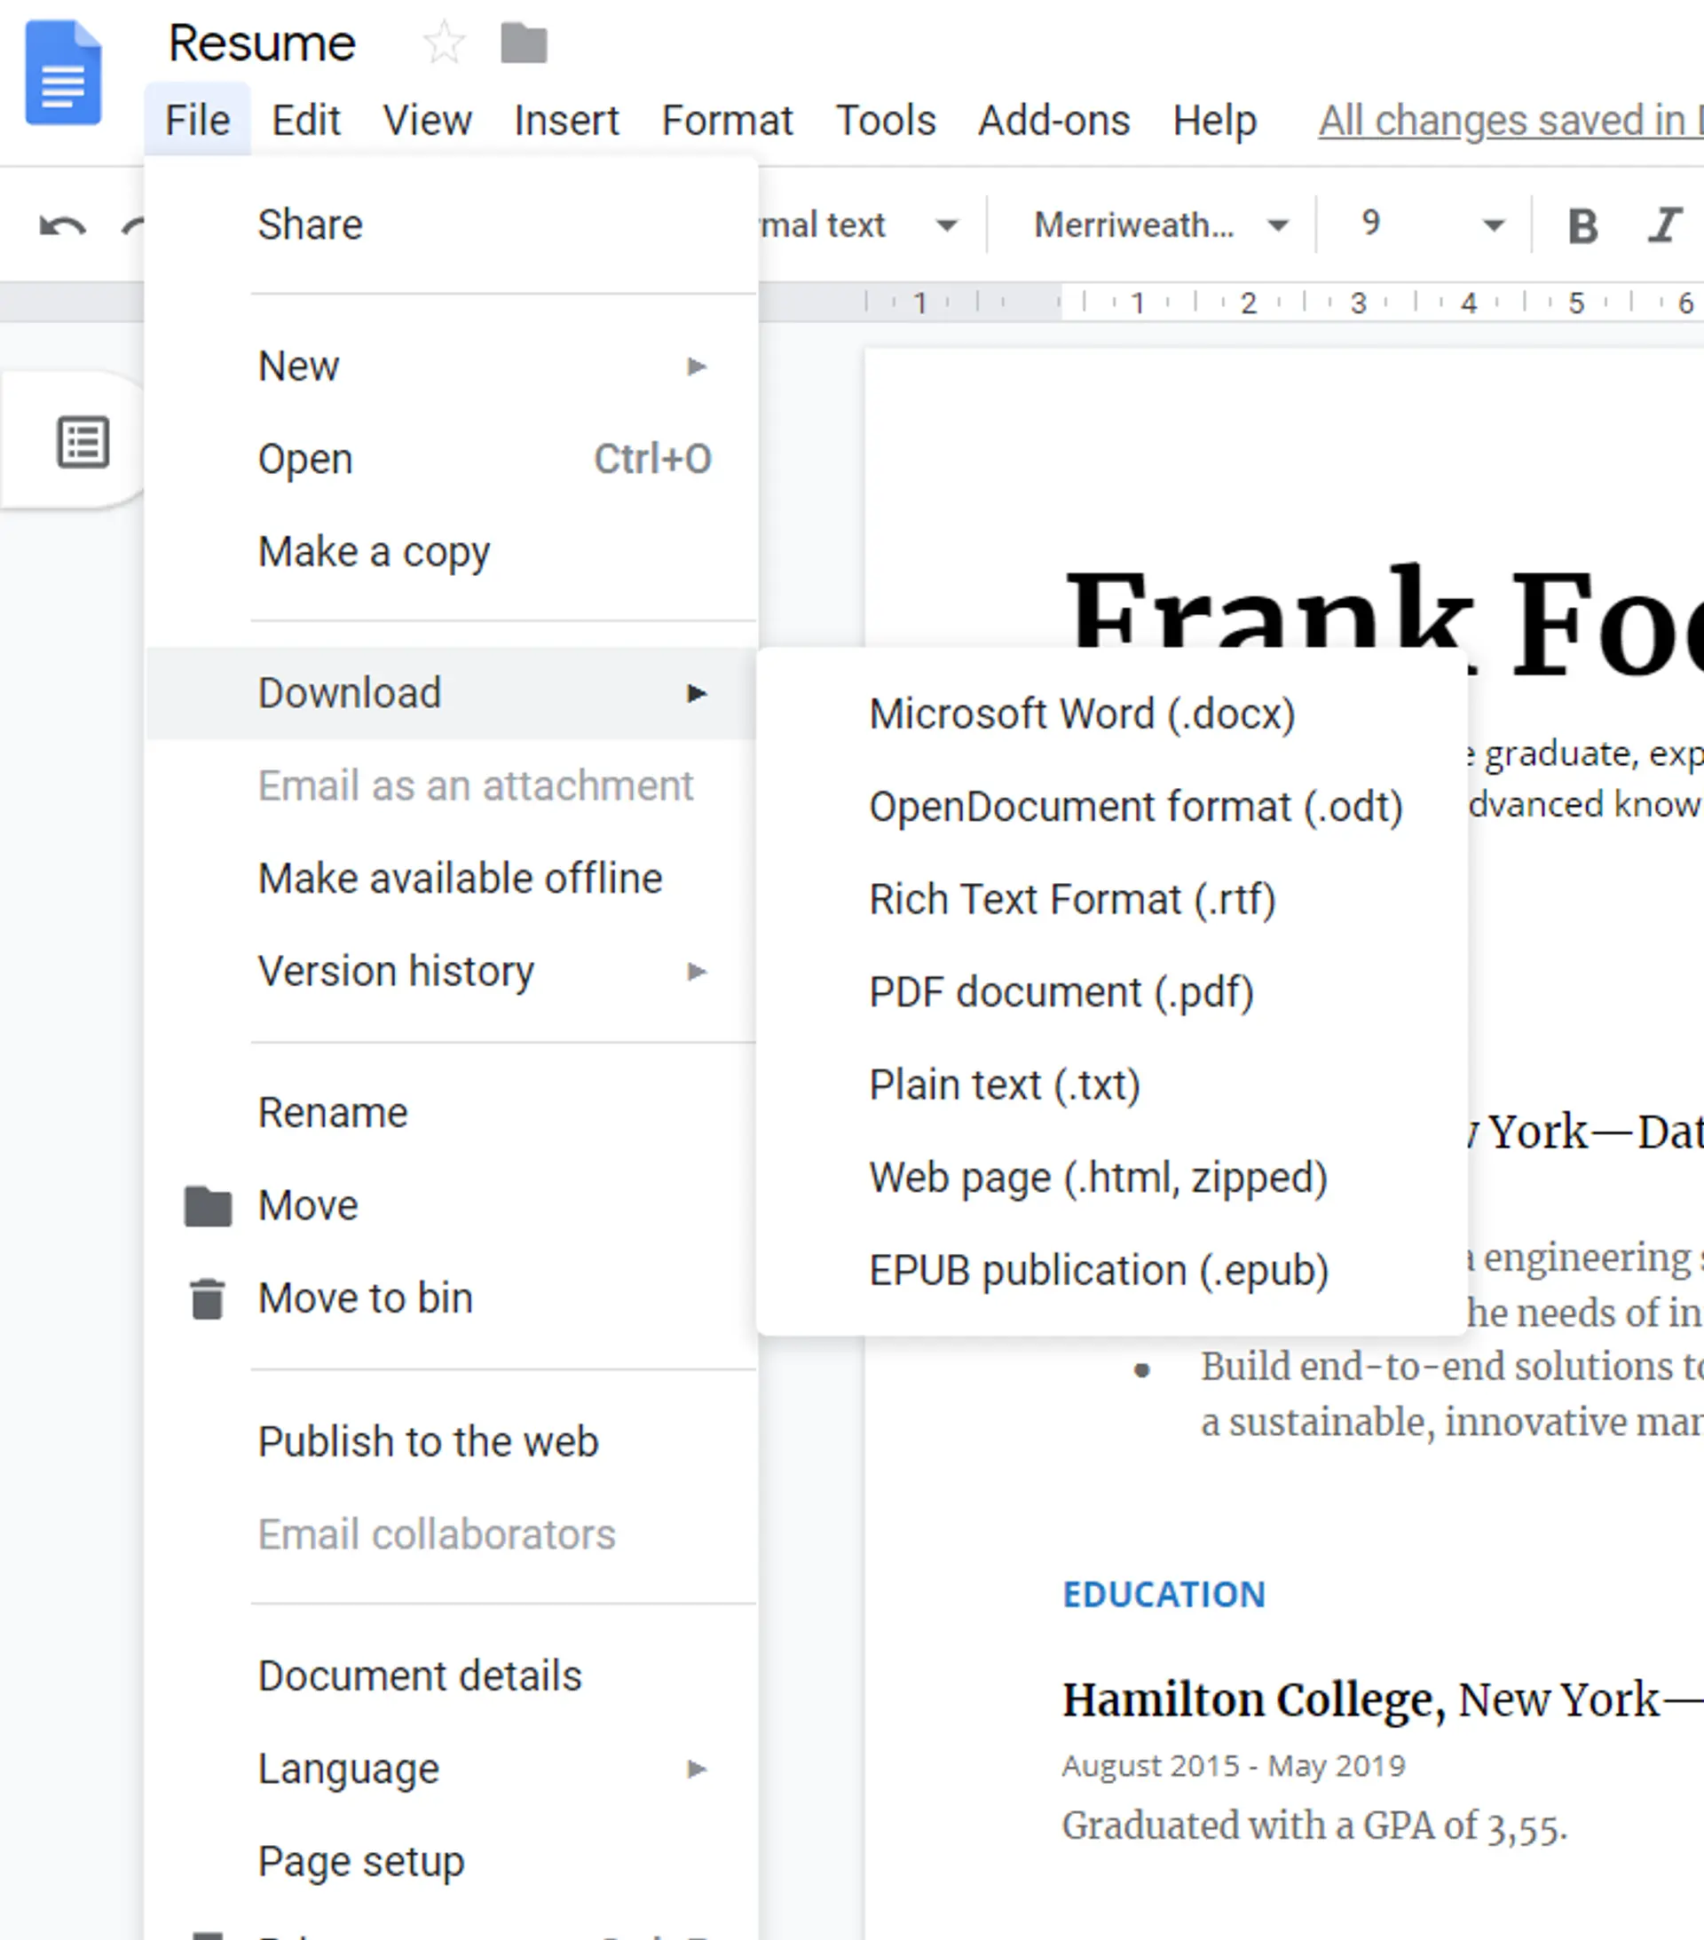Select Publish to the web
This screenshot has width=1704, height=1940.
point(428,1442)
